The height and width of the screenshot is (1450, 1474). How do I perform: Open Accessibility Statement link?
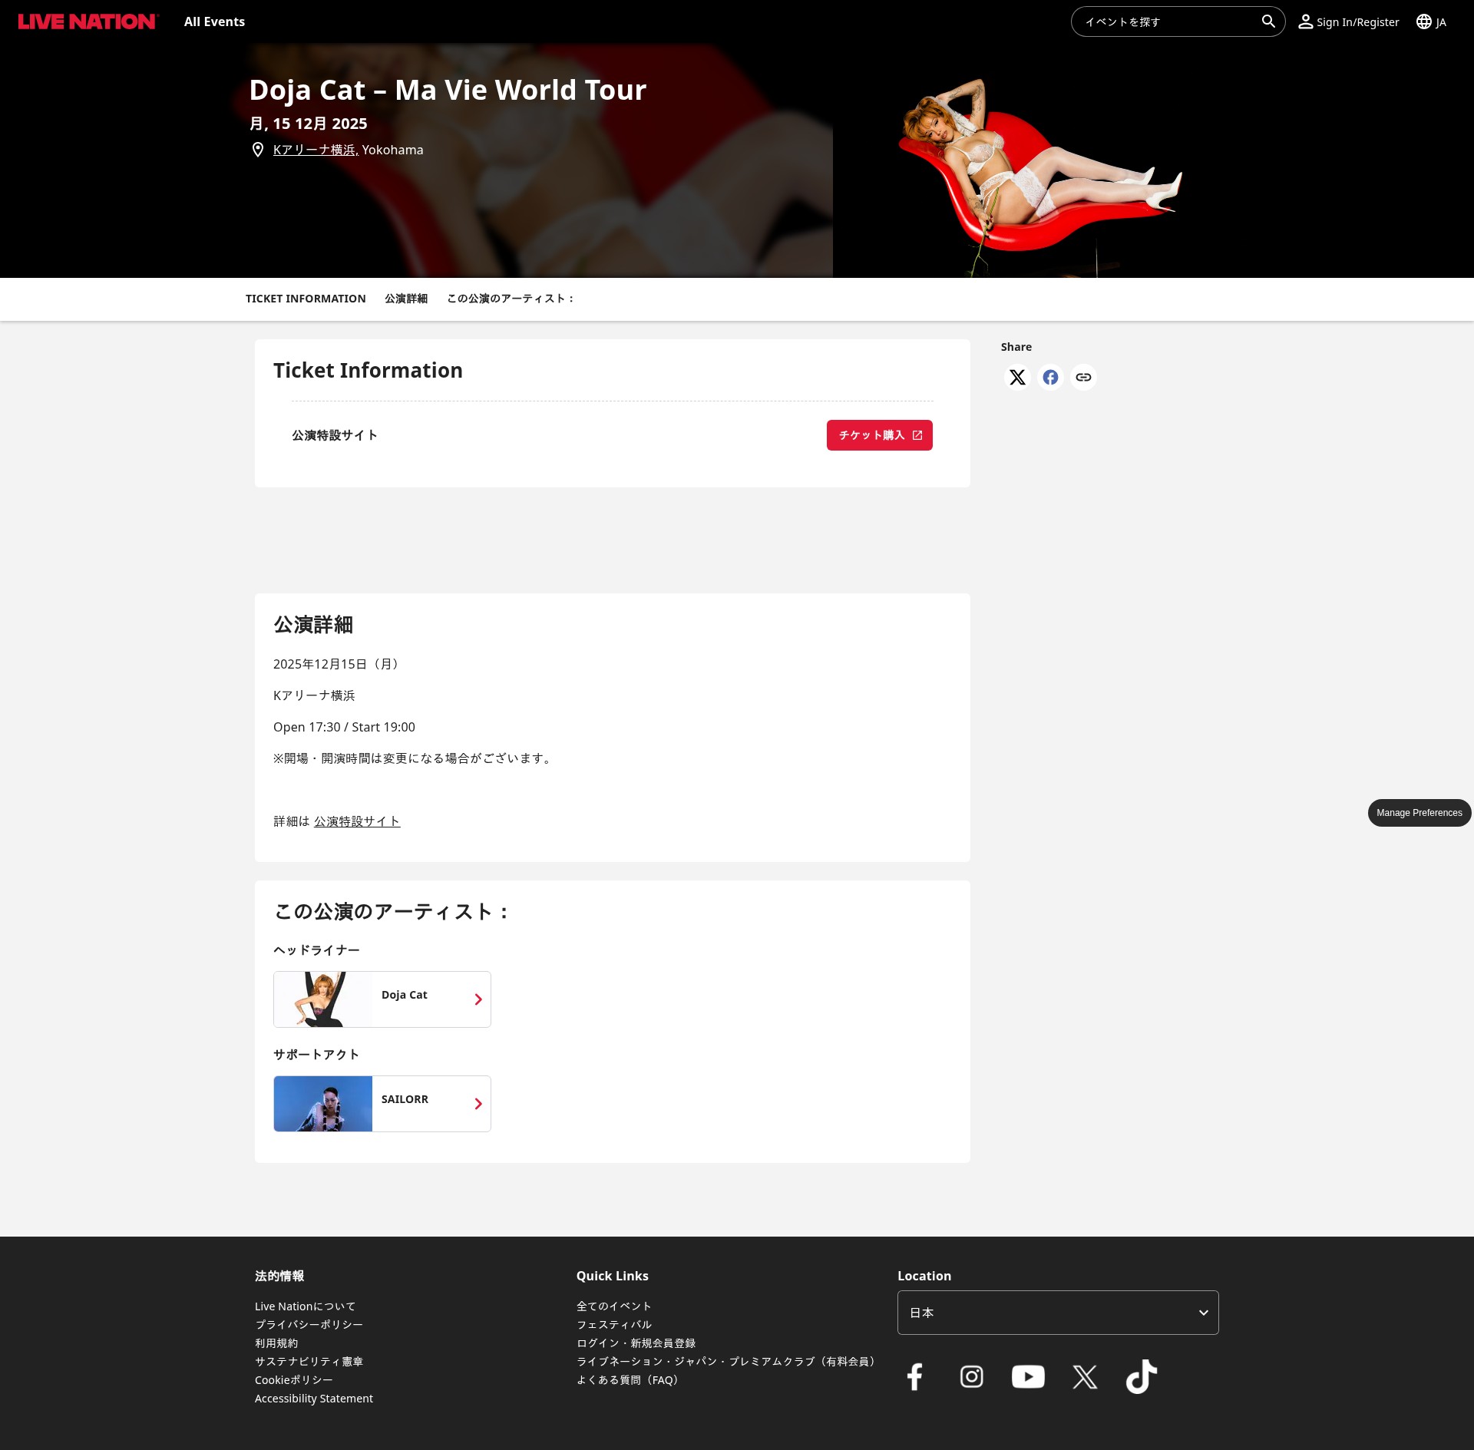point(314,1399)
